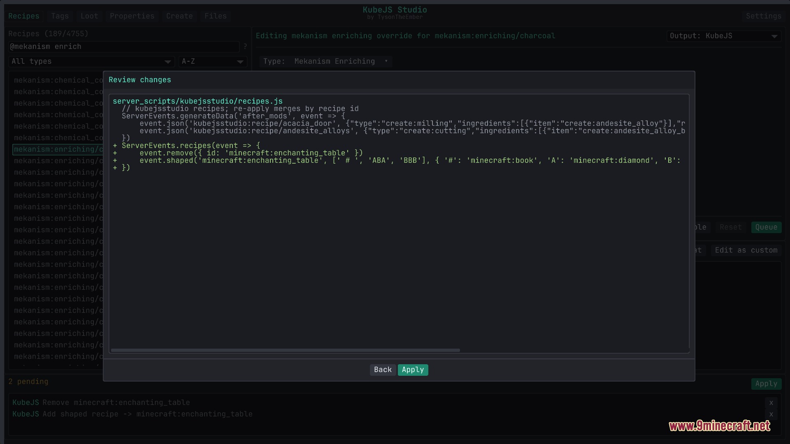
Task: Open the Files tab
Action: (x=216, y=16)
